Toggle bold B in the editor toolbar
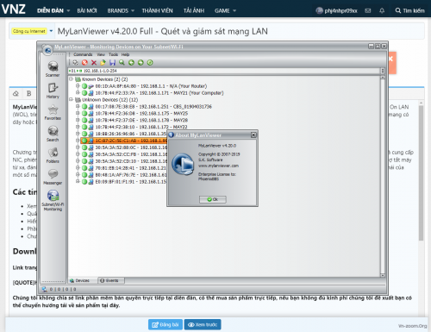The width and height of the screenshot is (431, 332). pos(29,93)
